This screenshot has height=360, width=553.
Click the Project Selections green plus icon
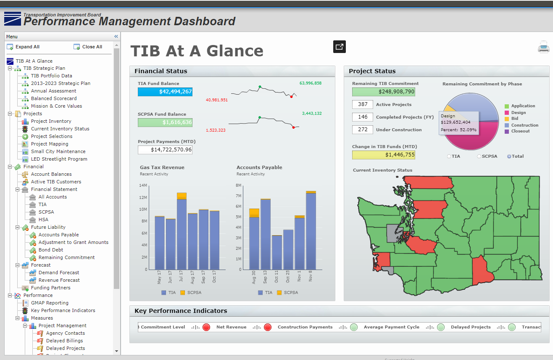[25, 137]
